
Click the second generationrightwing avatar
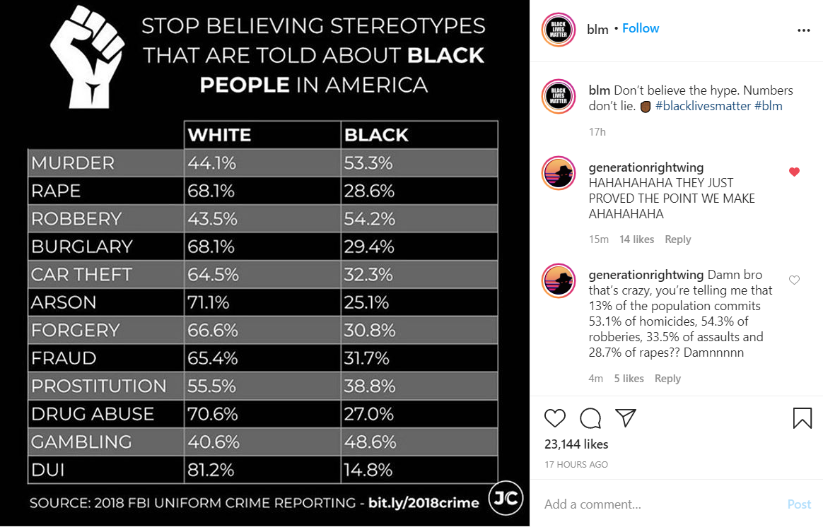point(559,281)
